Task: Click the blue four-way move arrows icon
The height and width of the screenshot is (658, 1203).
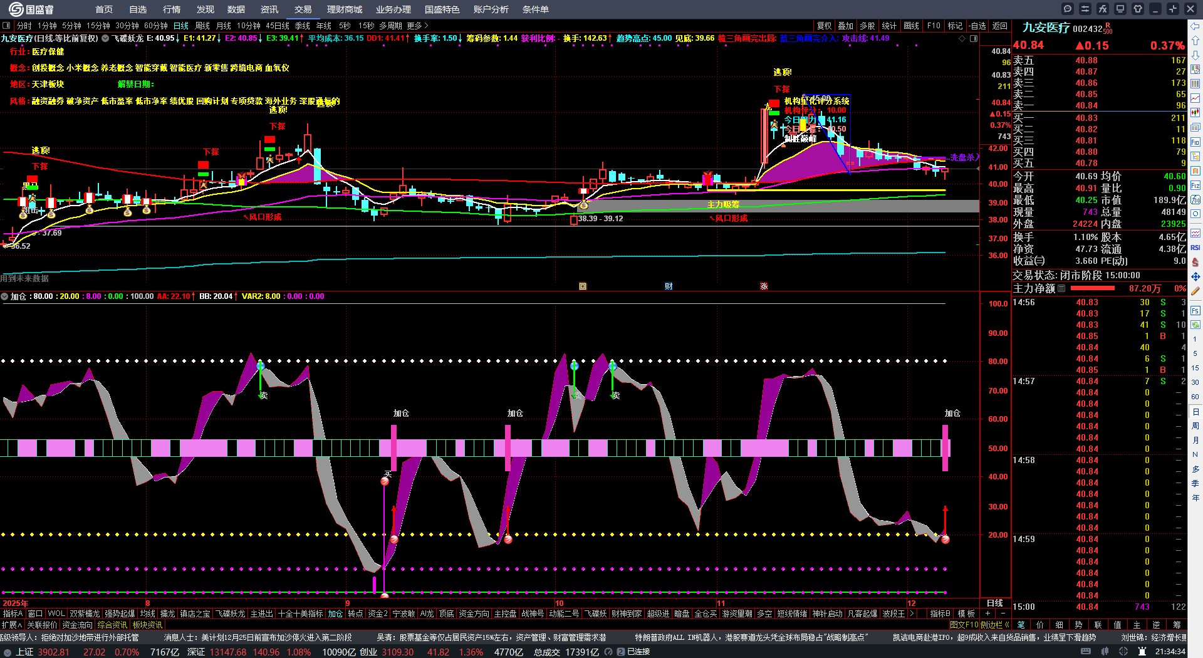Action: pyautogui.click(x=1195, y=276)
